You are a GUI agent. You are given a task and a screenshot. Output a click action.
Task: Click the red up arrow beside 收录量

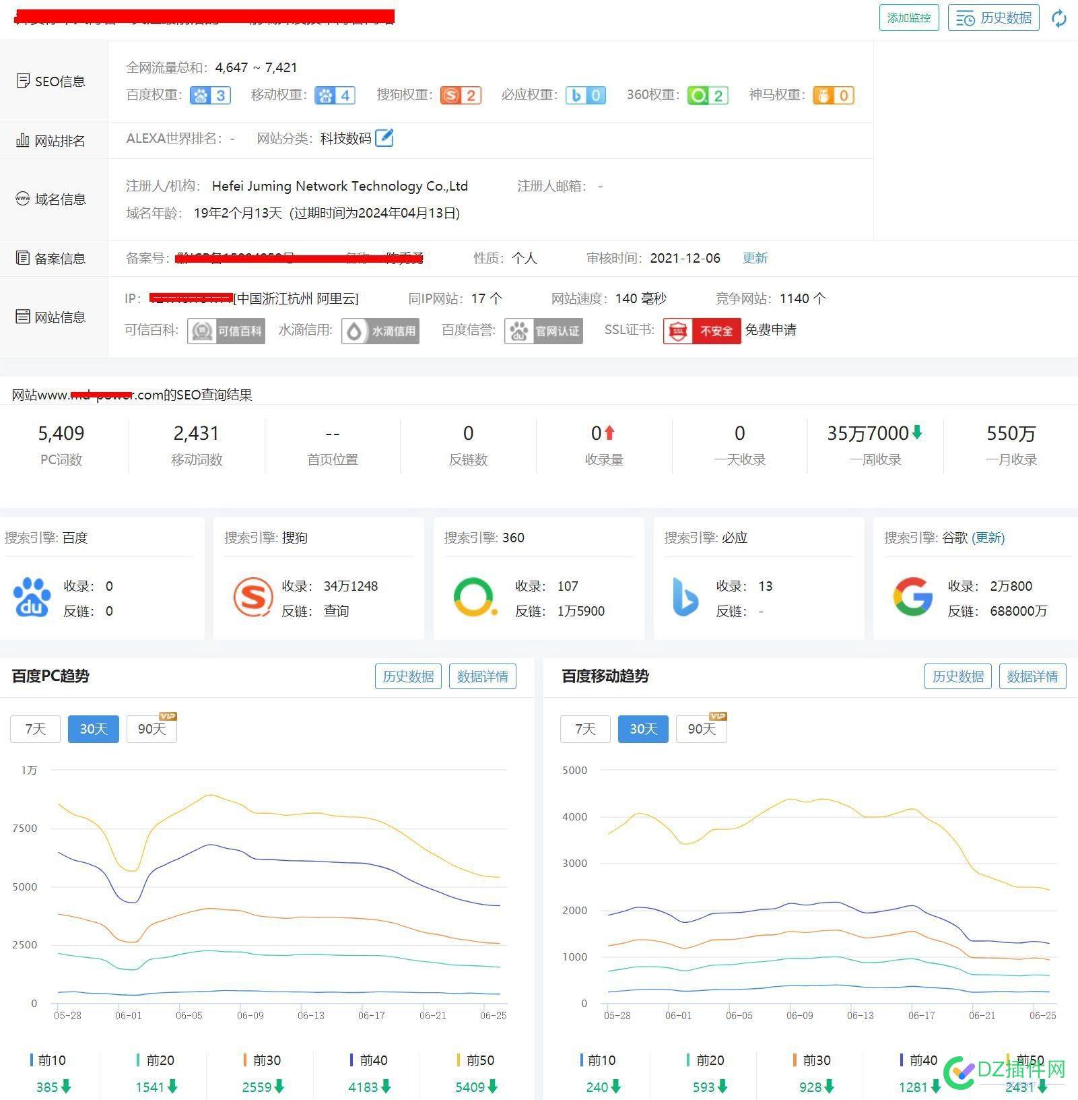point(609,432)
